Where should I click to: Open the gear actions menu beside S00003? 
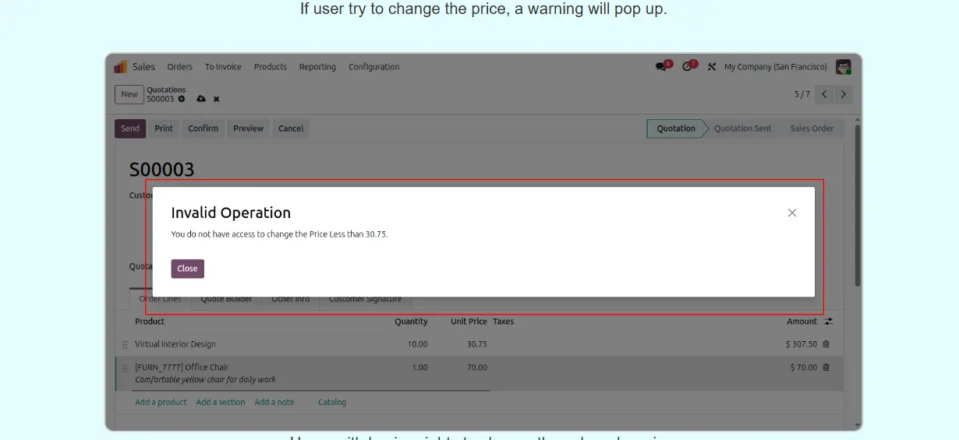pyautogui.click(x=182, y=99)
